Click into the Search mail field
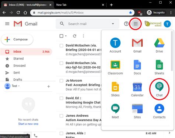The image size is (175, 138). pyautogui.click(x=87, y=24)
